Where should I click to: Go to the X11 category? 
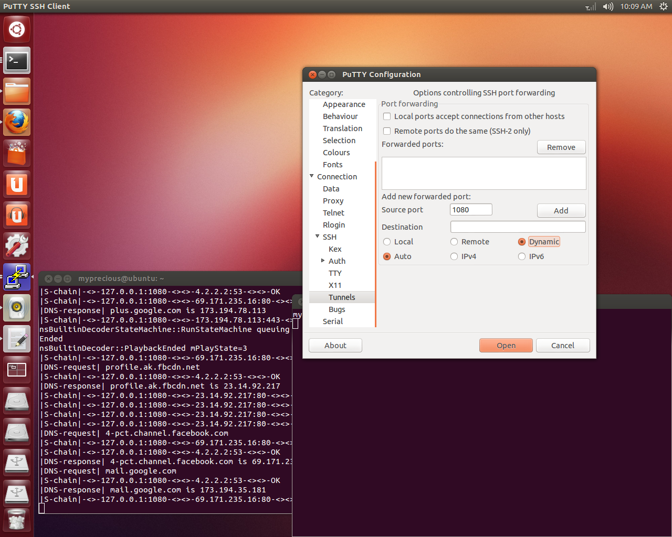[335, 285]
